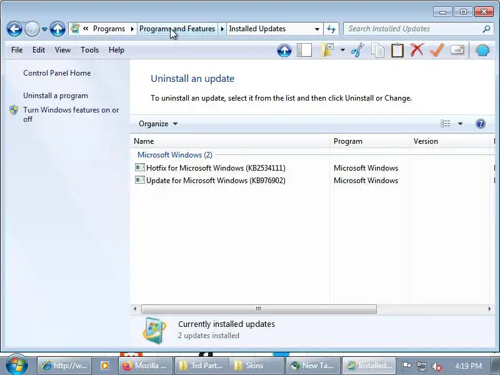
Task: Click the Control Panel icon in address bar
Action: 75,29
